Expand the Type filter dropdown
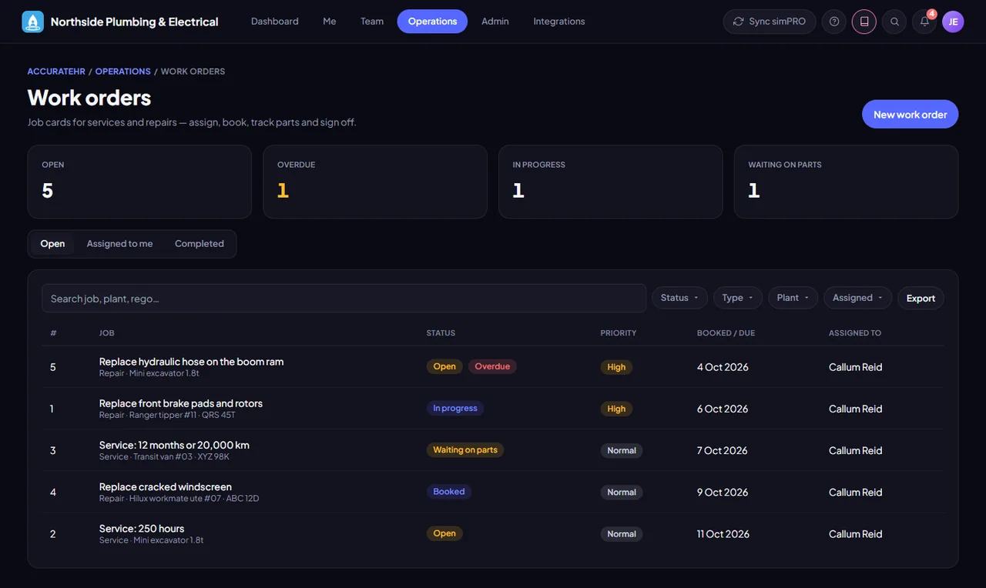This screenshot has height=588, width=986. tap(738, 298)
